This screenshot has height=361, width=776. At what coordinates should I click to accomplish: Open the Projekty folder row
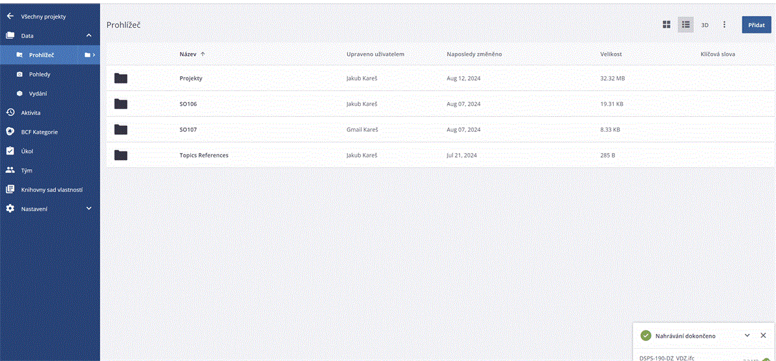click(191, 78)
